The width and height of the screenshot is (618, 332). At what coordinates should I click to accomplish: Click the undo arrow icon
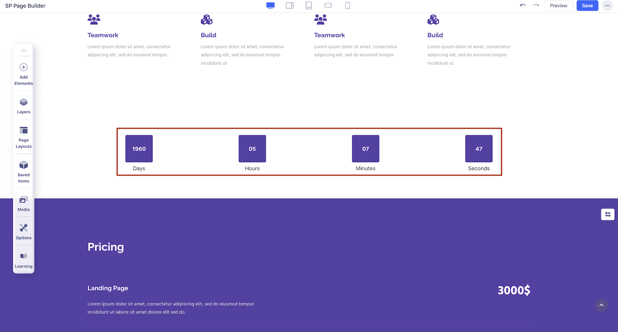(523, 5)
